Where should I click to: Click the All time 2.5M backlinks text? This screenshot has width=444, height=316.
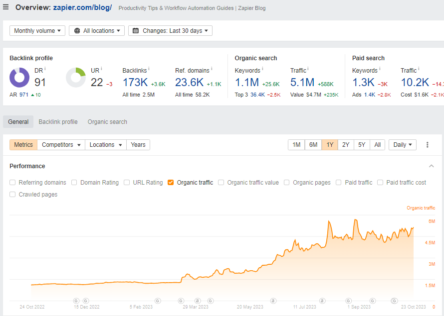[x=139, y=95]
